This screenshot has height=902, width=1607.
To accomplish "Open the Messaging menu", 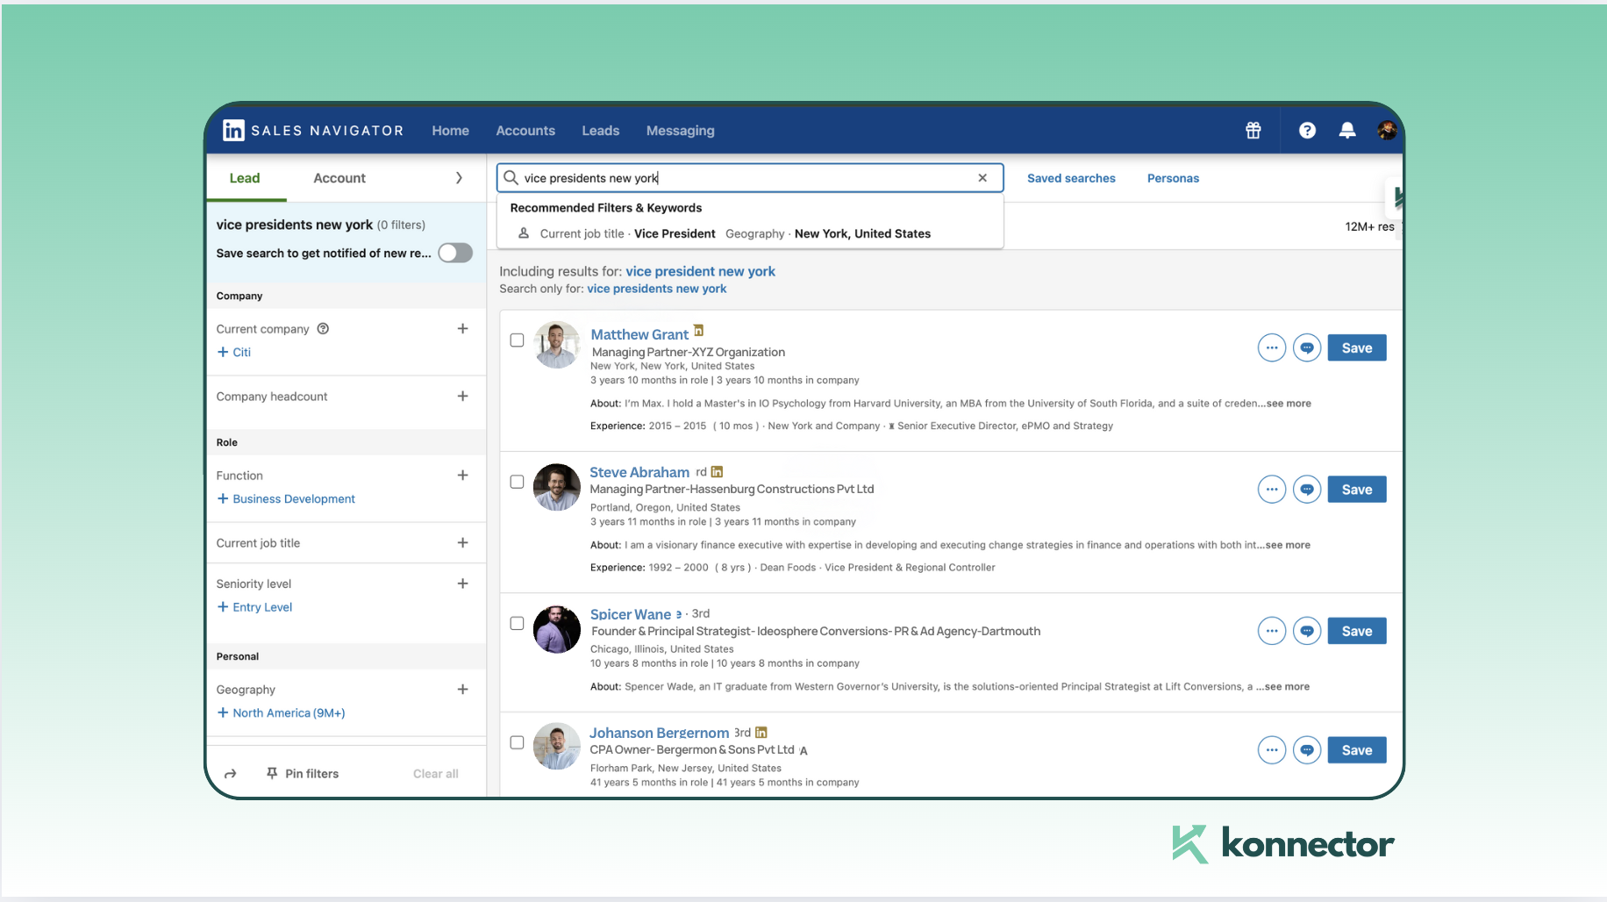I will [x=681, y=131].
